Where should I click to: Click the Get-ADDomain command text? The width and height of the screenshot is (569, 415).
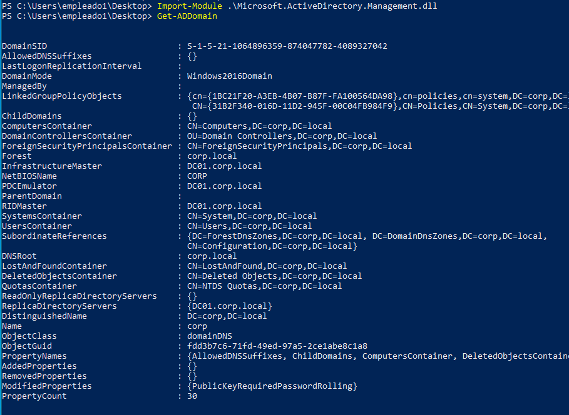(187, 16)
